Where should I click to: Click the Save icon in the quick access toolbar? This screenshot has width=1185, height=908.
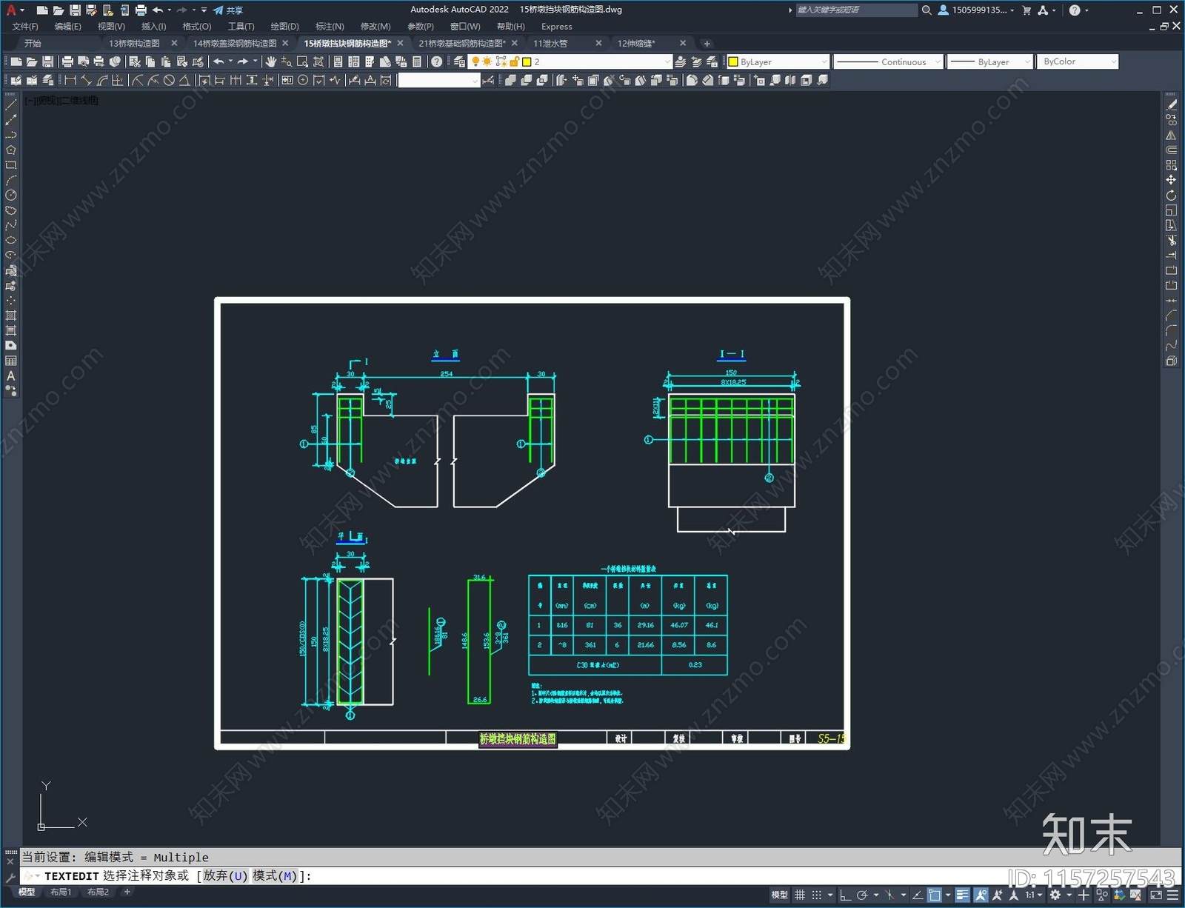pos(75,10)
